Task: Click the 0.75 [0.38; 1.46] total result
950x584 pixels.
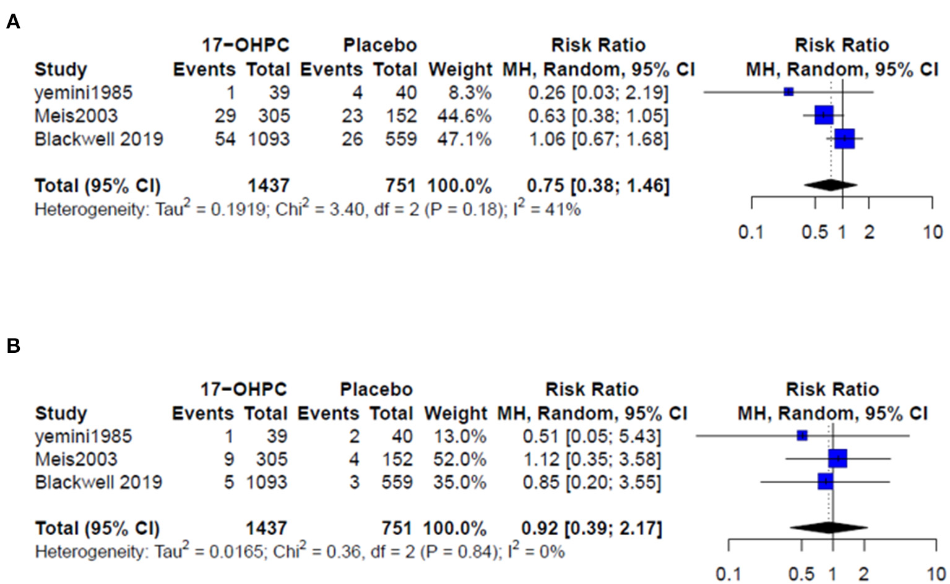Action: tap(598, 185)
